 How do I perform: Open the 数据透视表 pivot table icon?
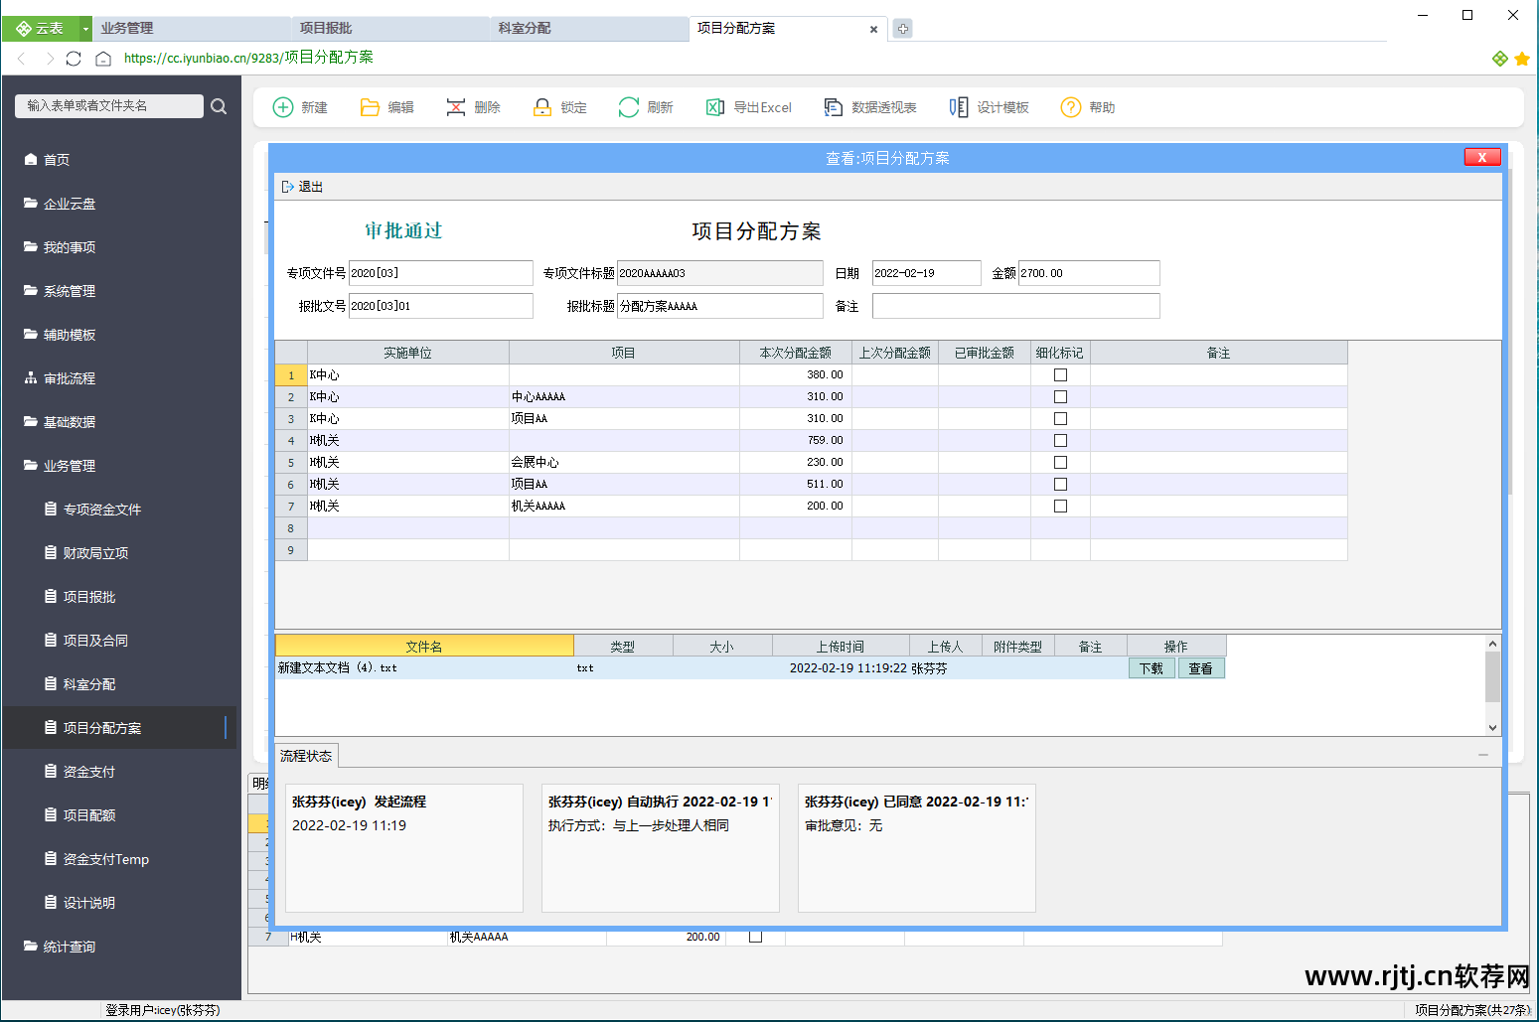pos(834,107)
